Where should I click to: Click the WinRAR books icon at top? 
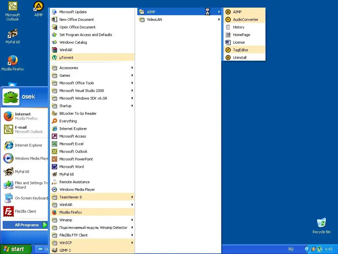point(54,50)
